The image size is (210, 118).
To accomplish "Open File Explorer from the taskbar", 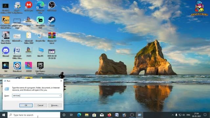I will pyautogui.click(x=87, y=115).
